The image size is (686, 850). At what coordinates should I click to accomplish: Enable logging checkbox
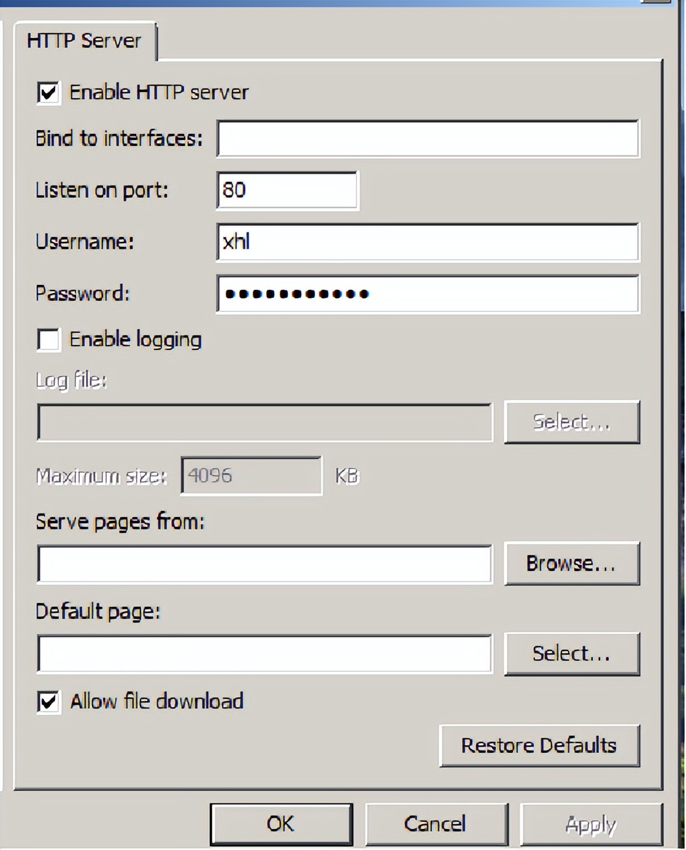coord(48,340)
